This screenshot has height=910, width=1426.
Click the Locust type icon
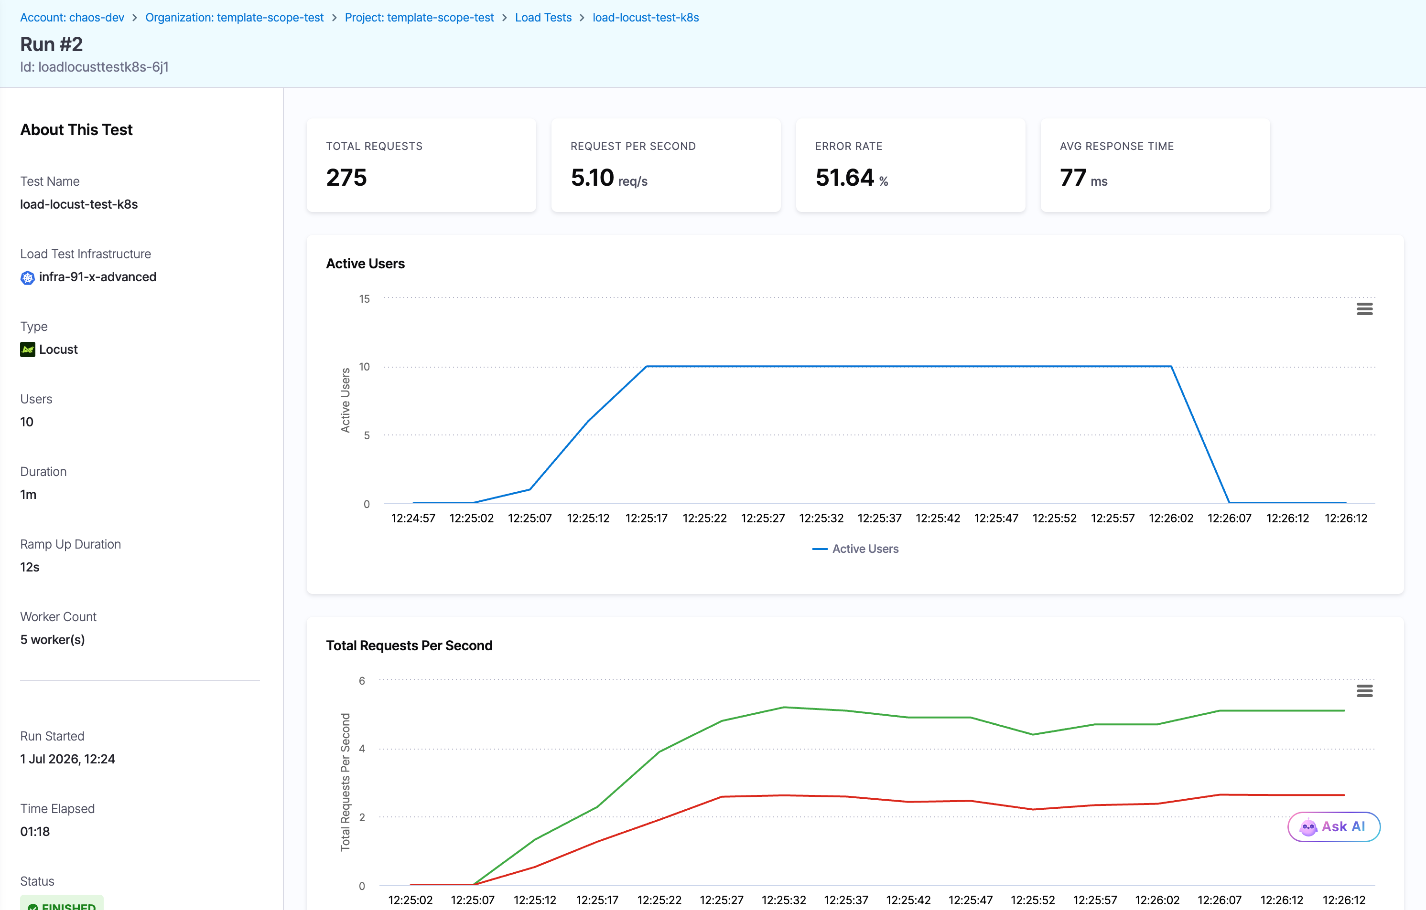point(27,349)
